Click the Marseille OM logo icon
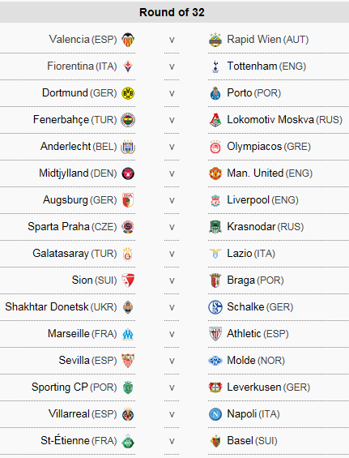Screen dimensions: 349x458 pyautogui.click(x=128, y=334)
